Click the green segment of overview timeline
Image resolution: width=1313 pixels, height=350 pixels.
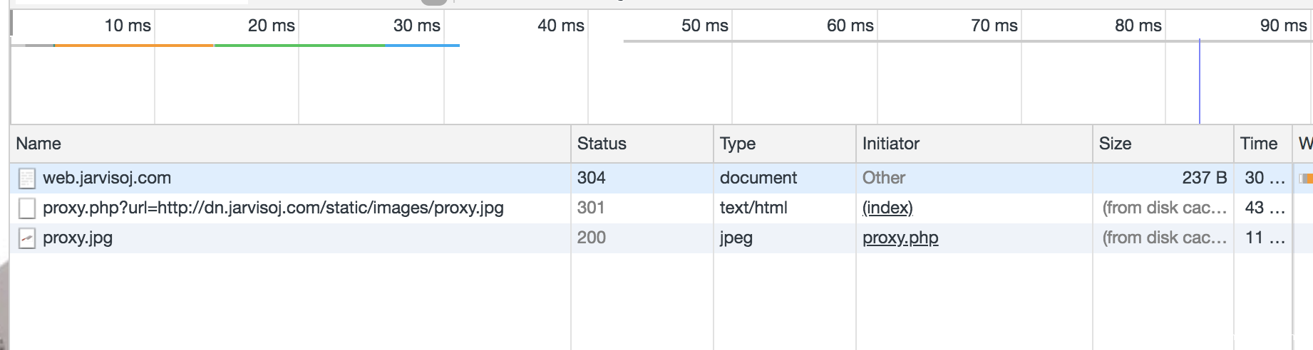(x=299, y=46)
